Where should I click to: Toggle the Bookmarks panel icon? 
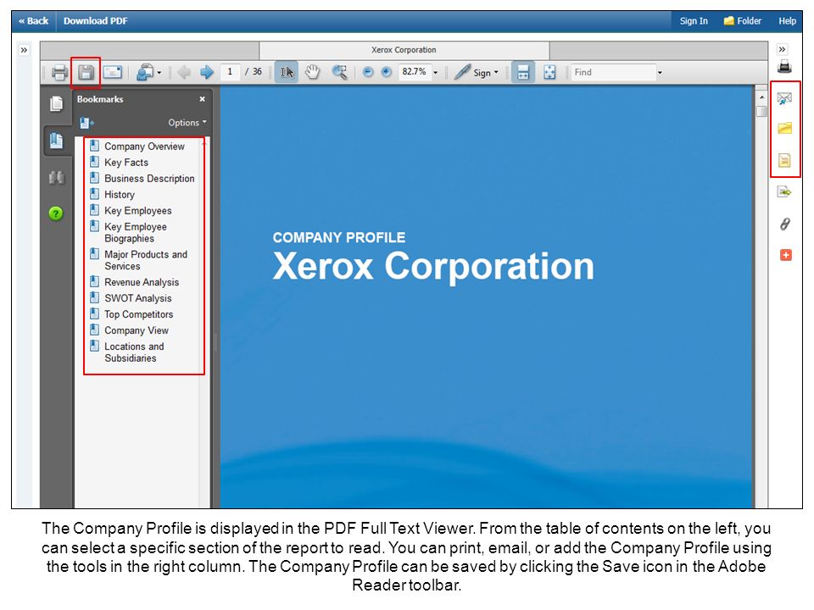(x=56, y=140)
